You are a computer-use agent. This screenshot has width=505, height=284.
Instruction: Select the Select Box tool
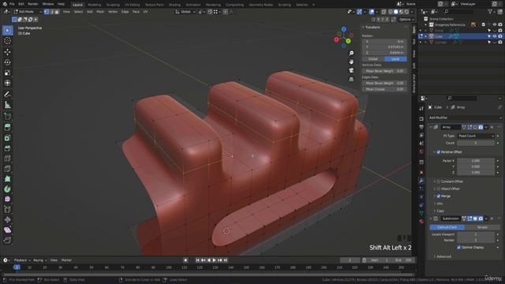pyautogui.click(x=7, y=30)
